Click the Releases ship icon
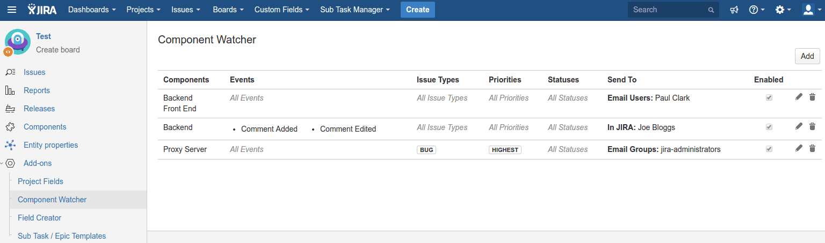The height and width of the screenshot is (243, 825). tap(10, 109)
